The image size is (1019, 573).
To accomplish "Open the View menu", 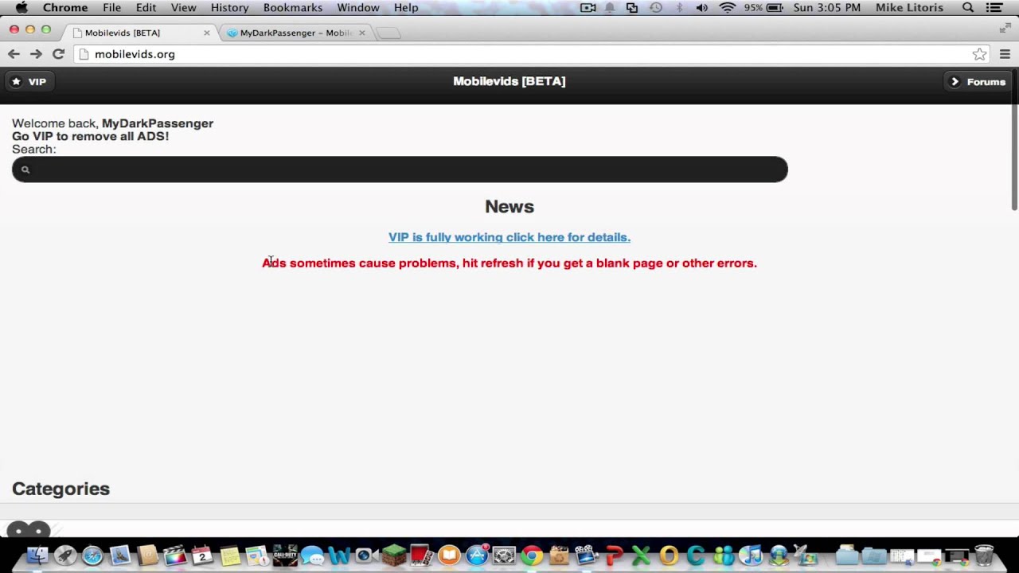I will [x=183, y=7].
